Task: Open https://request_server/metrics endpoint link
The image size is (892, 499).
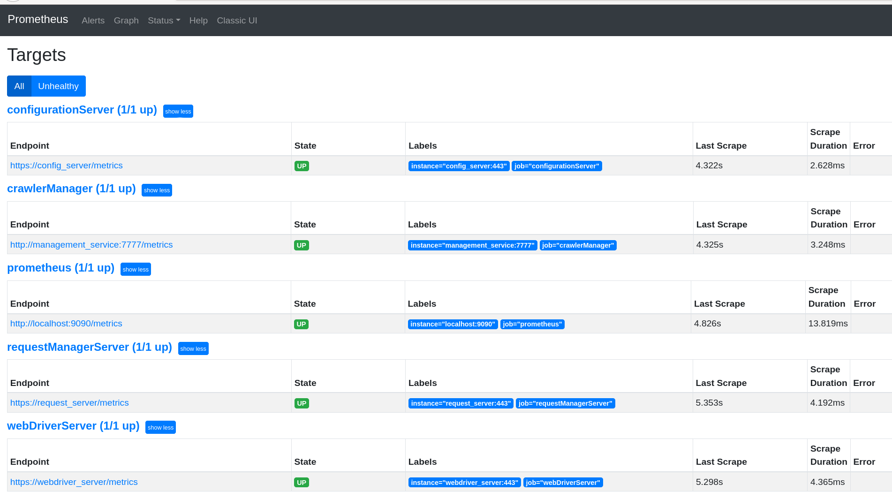Action: 69,403
